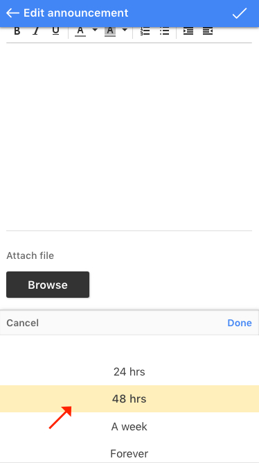259x463 pixels.
Task: Tap Cancel in the picker bar
Action: point(22,323)
